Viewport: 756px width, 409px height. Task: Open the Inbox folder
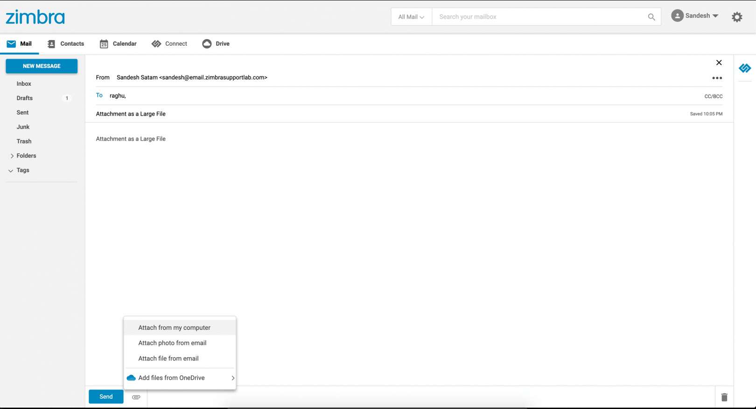(x=24, y=84)
